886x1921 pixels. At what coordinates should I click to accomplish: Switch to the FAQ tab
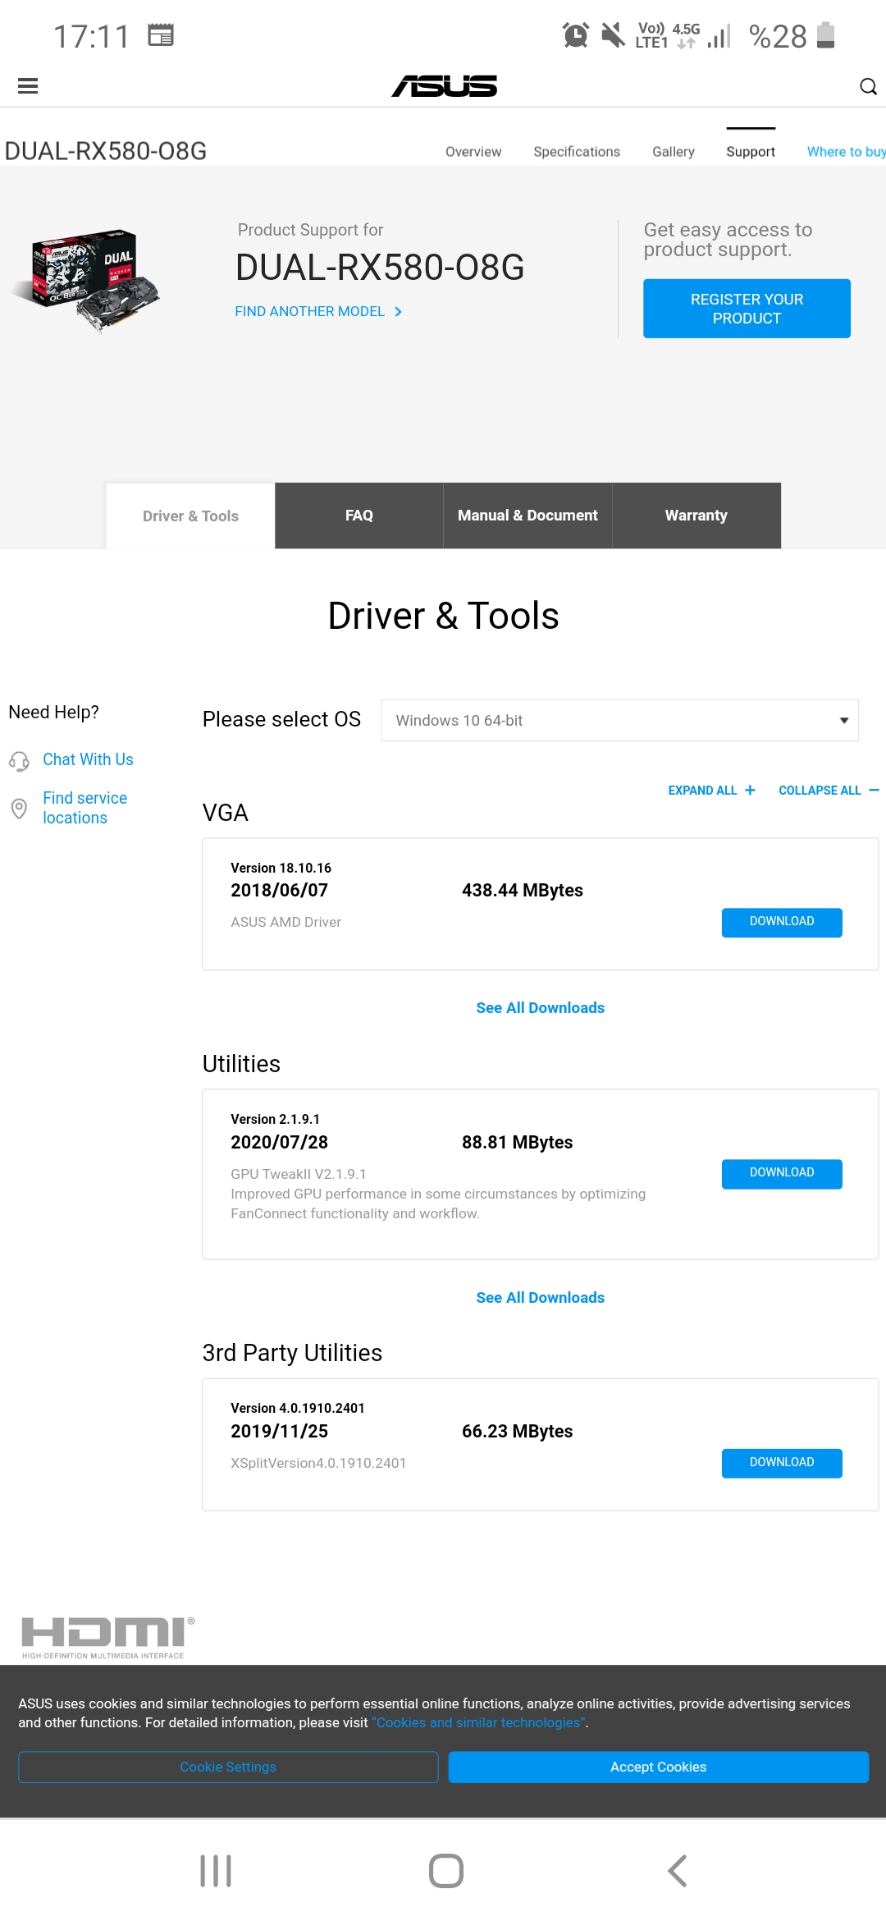tap(359, 516)
